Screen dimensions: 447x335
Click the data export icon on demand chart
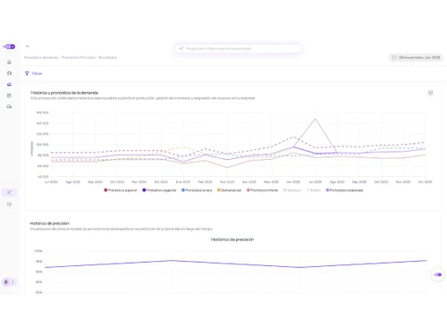point(430,93)
